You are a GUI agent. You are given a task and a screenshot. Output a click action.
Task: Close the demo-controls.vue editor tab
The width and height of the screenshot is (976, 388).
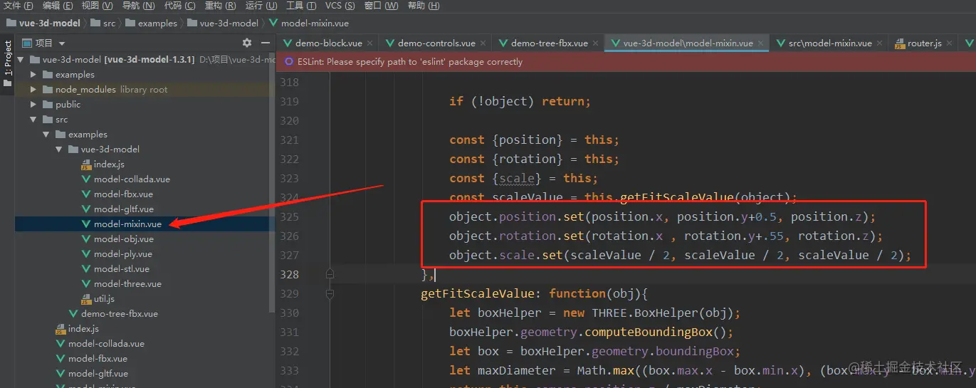pyautogui.click(x=484, y=43)
